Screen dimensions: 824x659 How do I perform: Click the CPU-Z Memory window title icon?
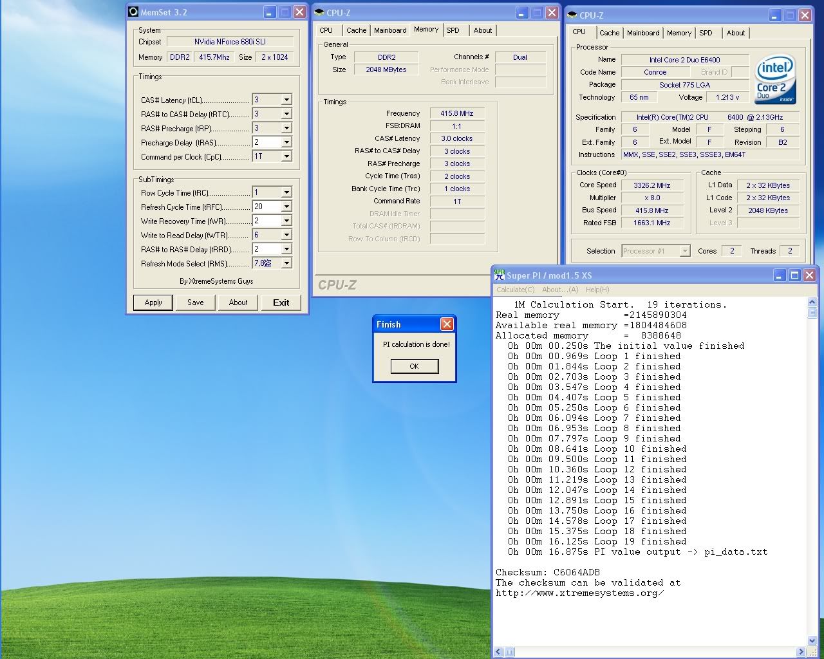(x=319, y=12)
